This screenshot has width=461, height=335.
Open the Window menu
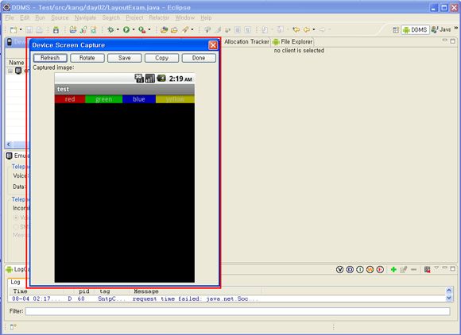[x=185, y=17]
